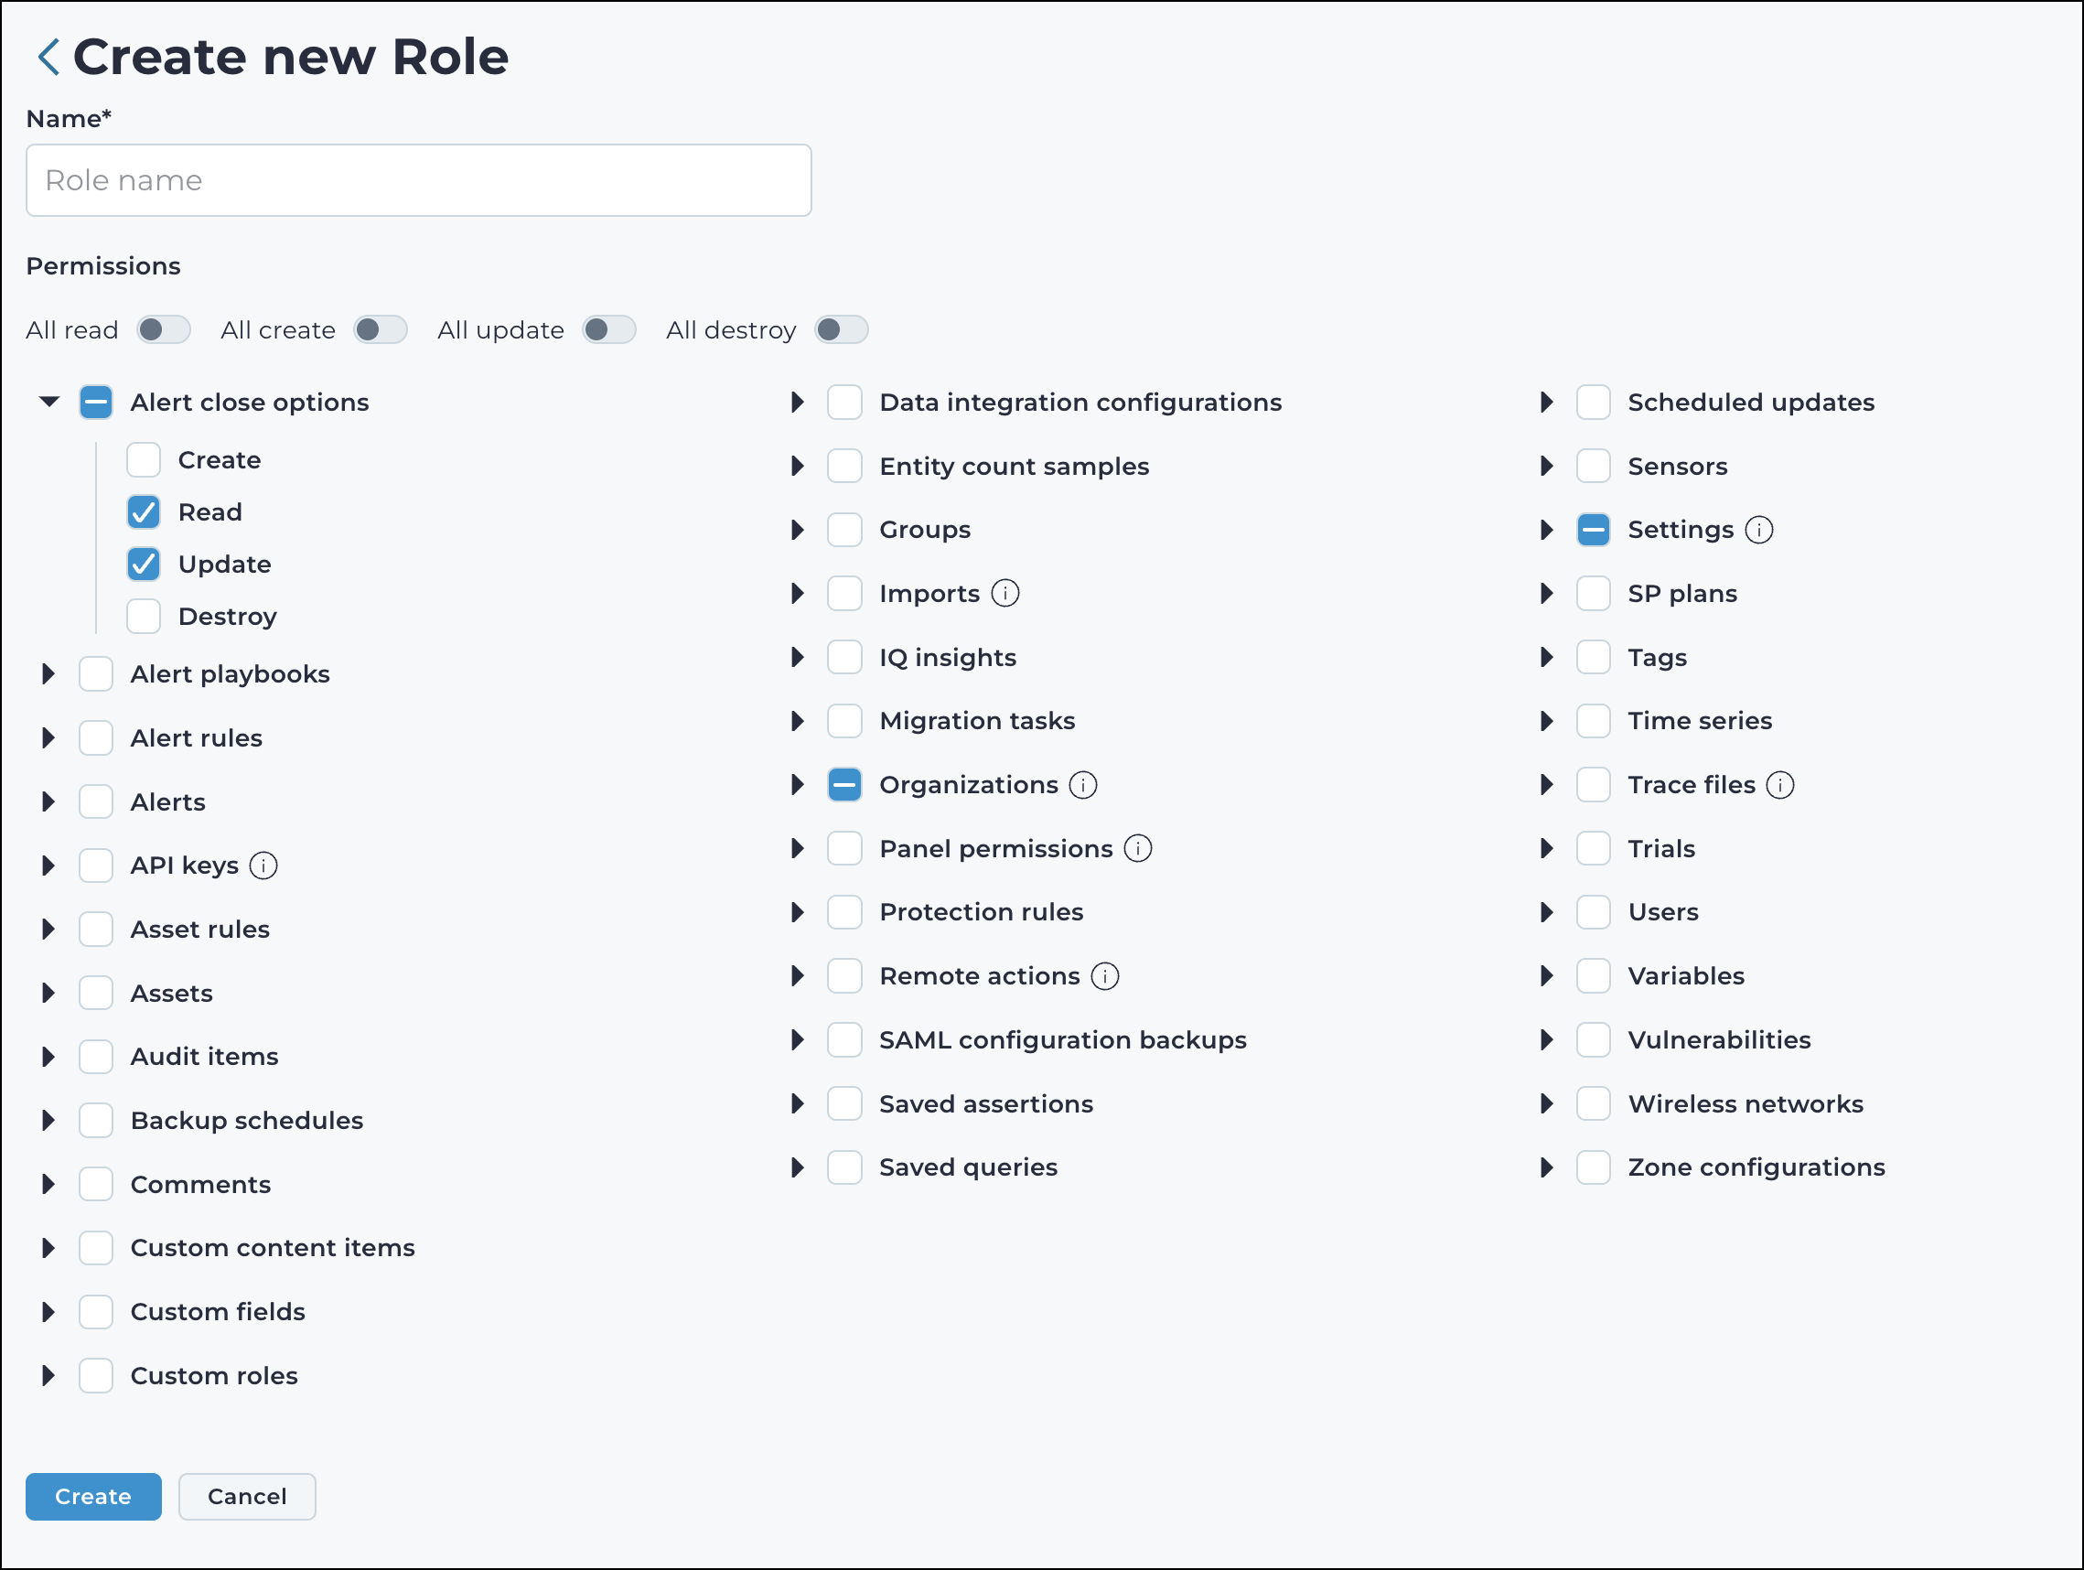
Task: Click the info icon next to API keys
Action: pos(263,866)
